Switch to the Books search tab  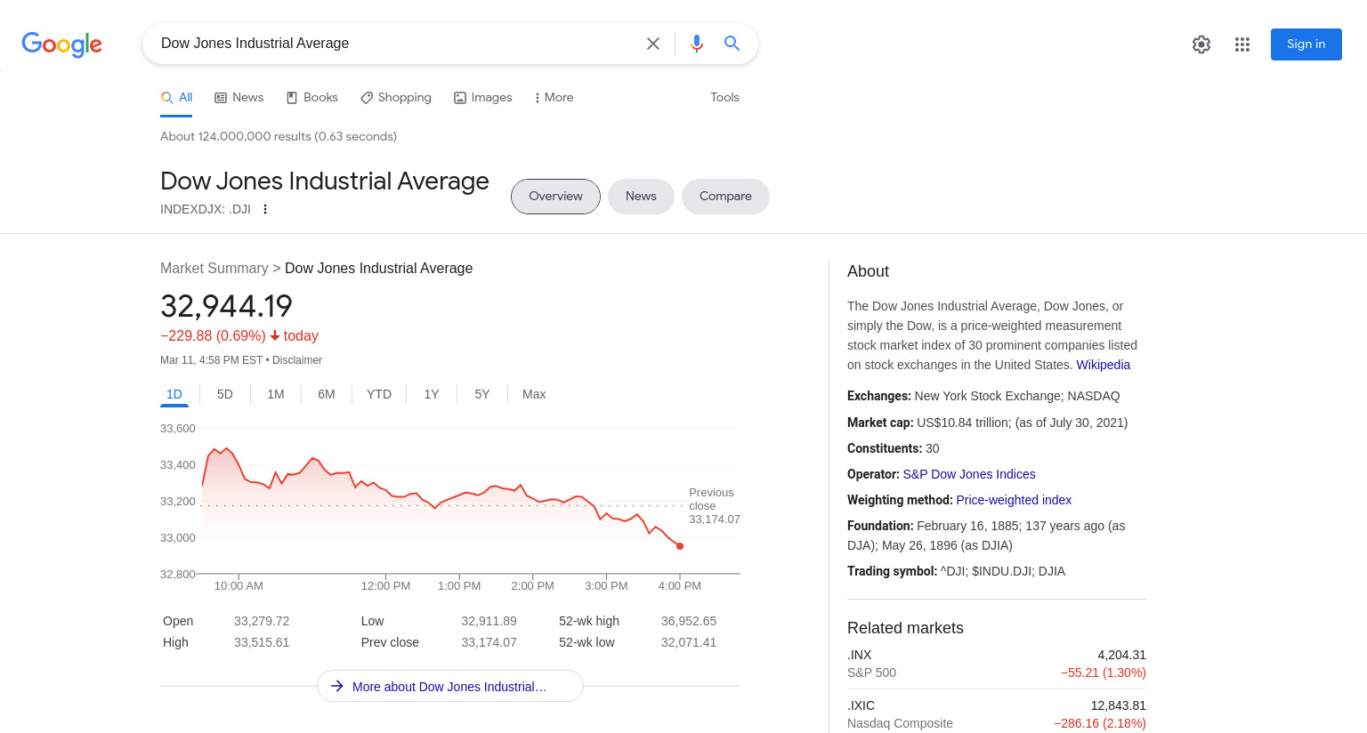pos(311,98)
